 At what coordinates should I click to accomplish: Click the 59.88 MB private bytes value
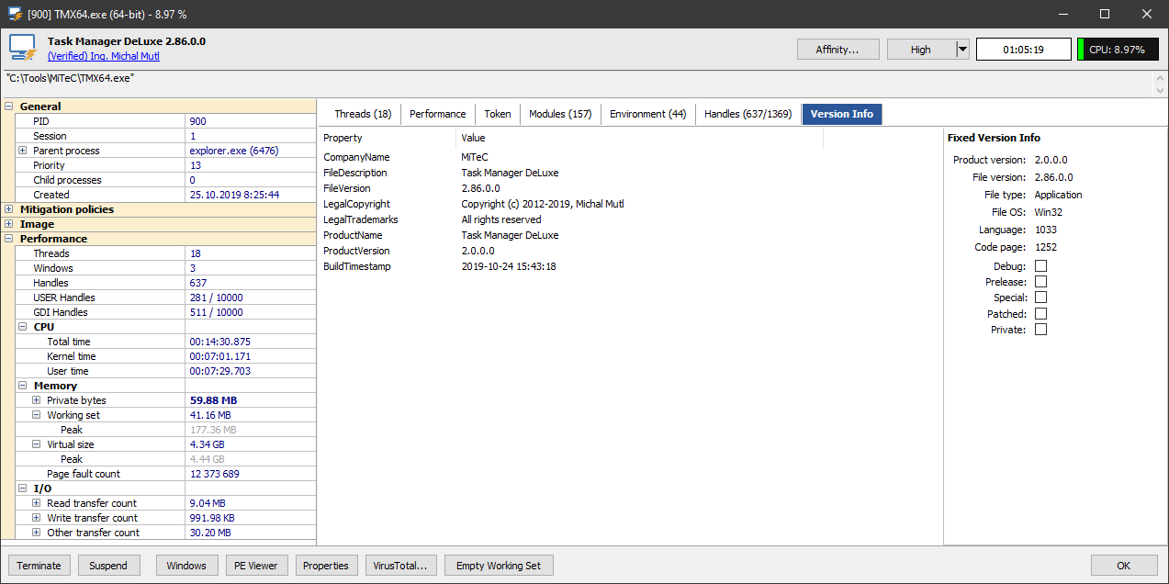click(x=212, y=400)
